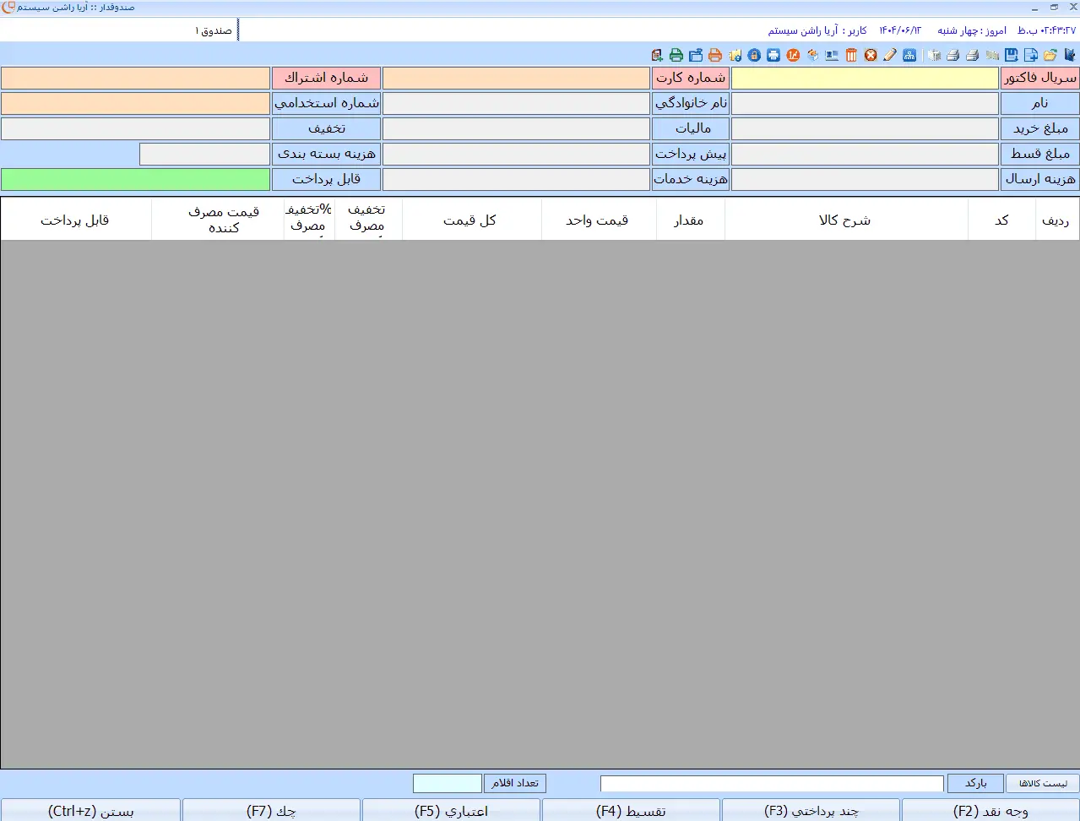Click the اعتباري (F5) credit button

(x=451, y=811)
